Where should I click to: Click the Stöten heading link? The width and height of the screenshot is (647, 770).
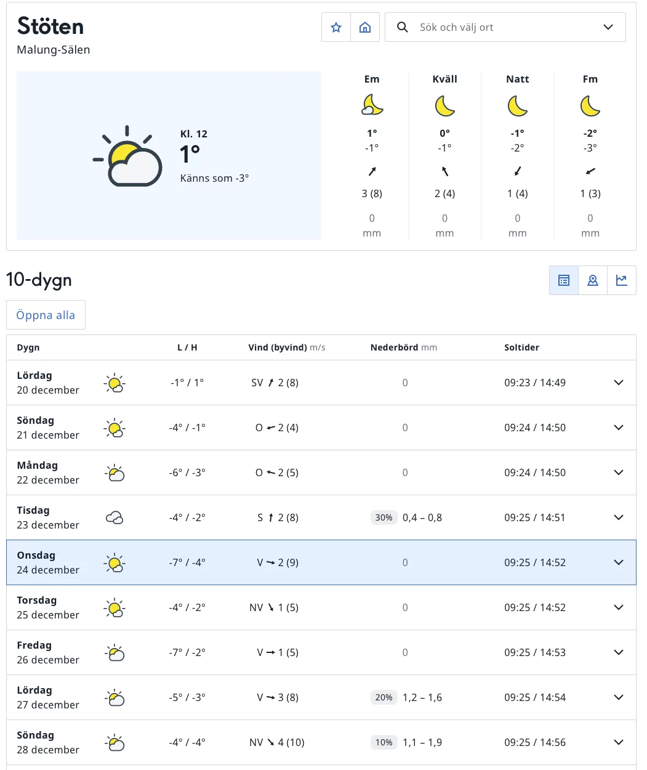[x=50, y=26]
